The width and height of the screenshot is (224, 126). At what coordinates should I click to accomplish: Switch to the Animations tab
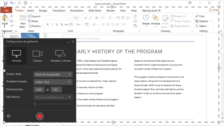point(77,11)
